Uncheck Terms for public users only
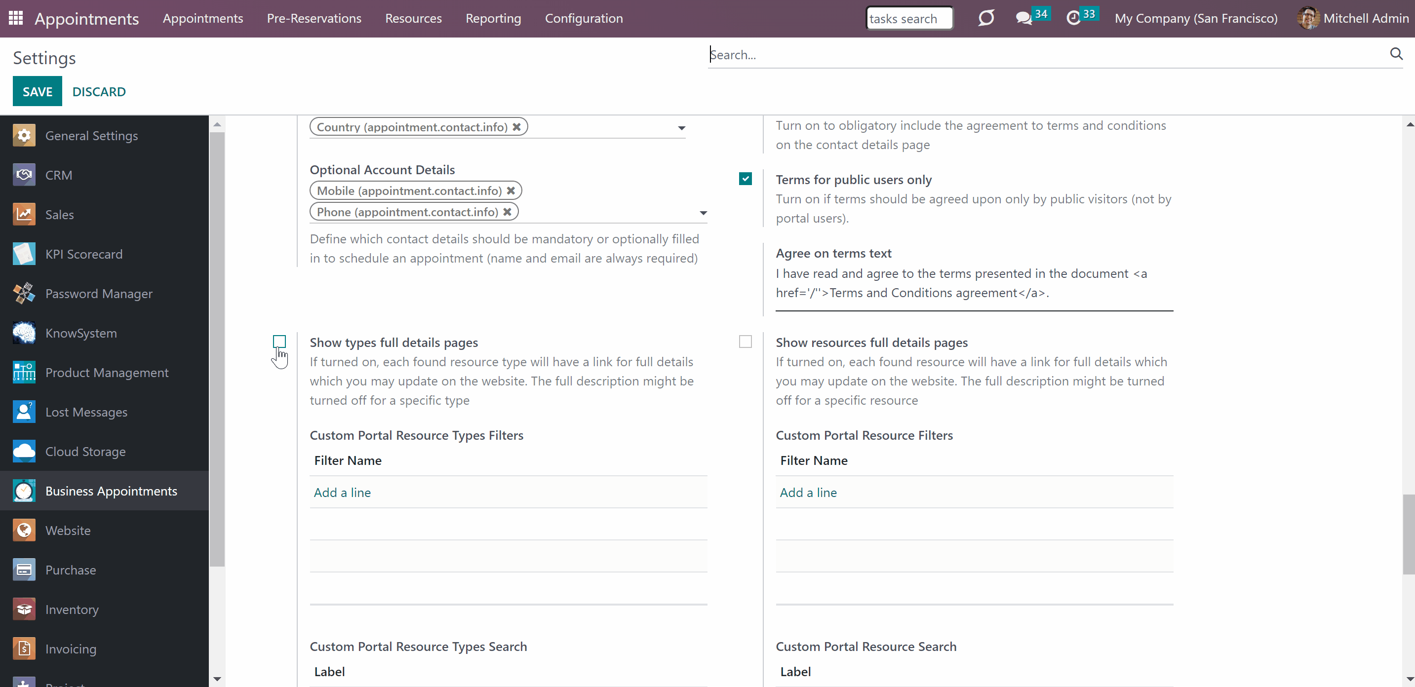This screenshot has height=687, width=1415. tap(746, 179)
